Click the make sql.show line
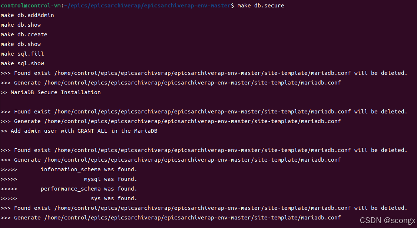Viewport: 417px width, 228px height. [23, 63]
